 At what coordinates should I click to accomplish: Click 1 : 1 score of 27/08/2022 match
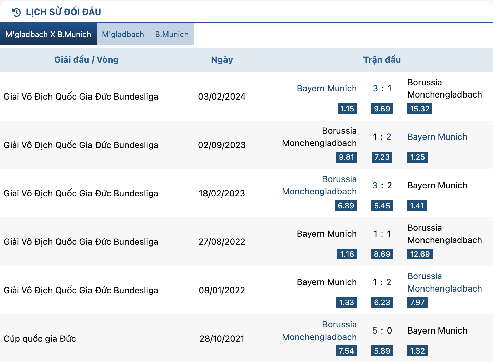(x=382, y=234)
